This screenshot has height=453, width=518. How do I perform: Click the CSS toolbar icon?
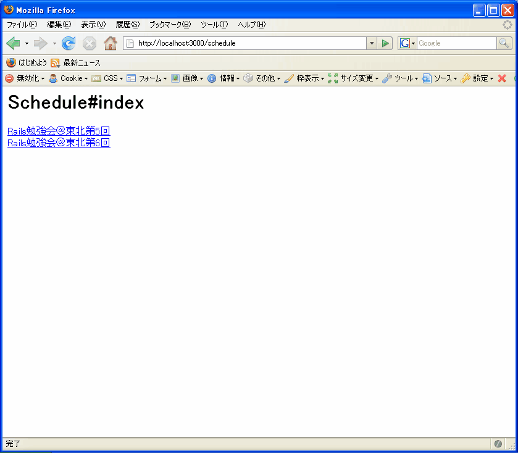point(96,78)
